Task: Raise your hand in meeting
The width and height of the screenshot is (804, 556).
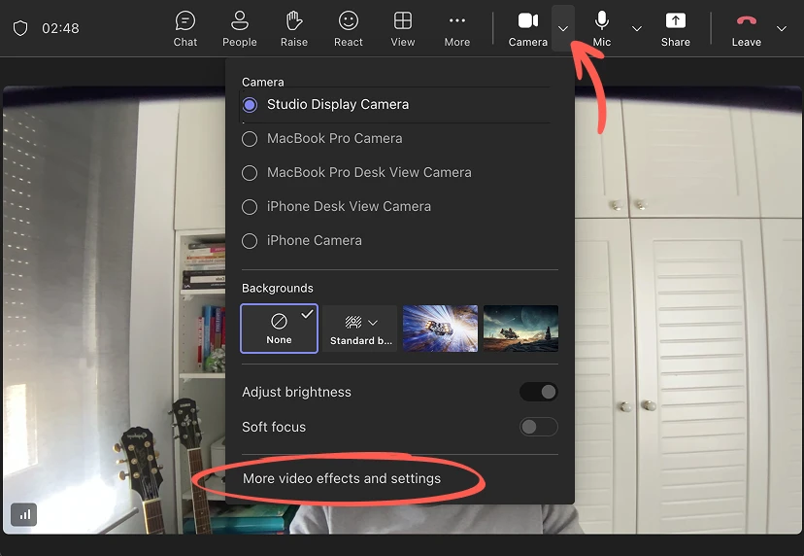Action: (294, 29)
